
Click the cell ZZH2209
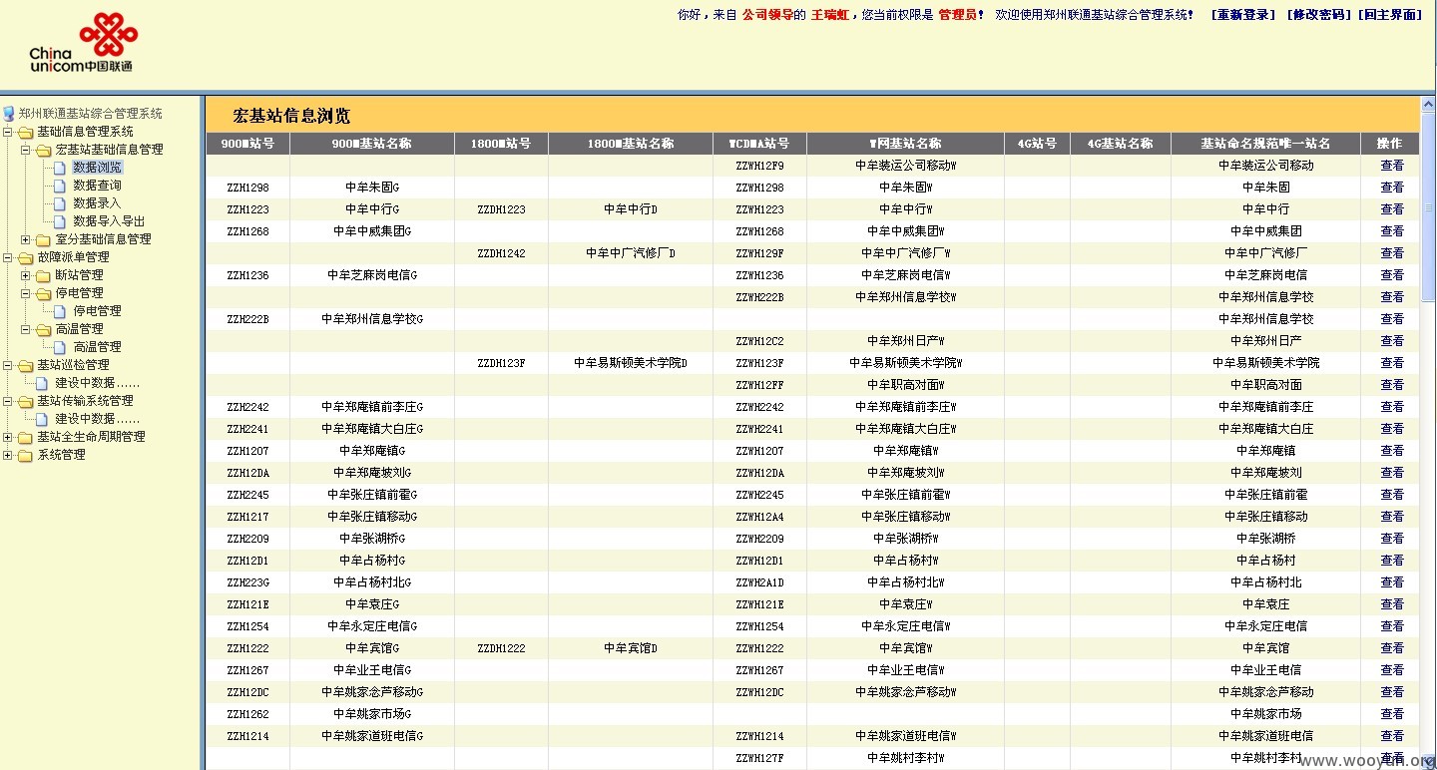[x=247, y=539]
